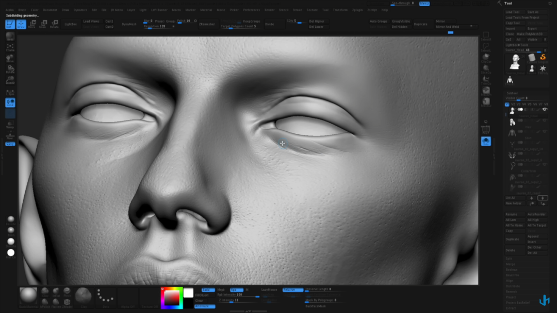Open the Stroke menu
The image size is (557, 313).
pos(298,10)
